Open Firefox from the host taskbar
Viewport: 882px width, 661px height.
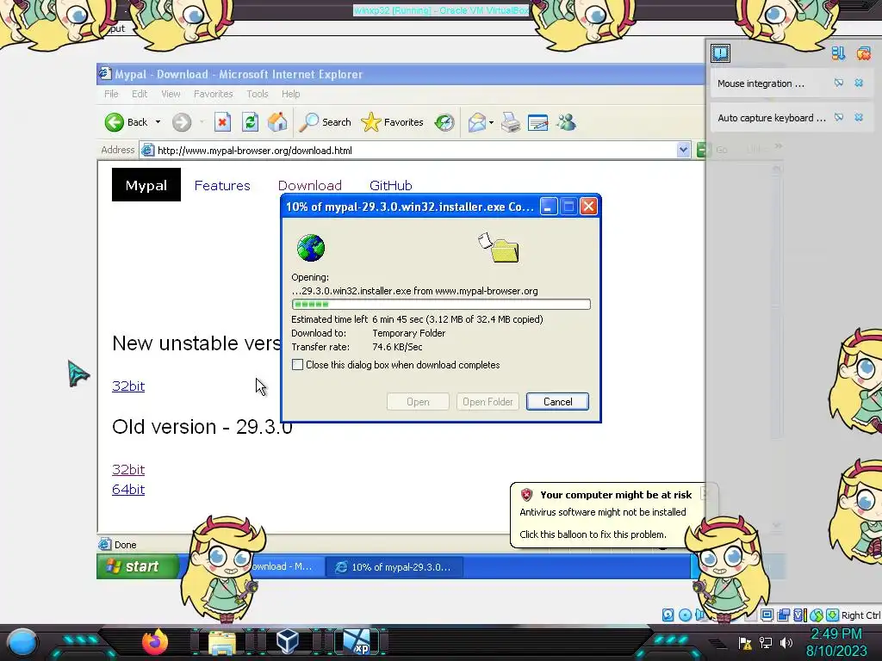(155, 642)
